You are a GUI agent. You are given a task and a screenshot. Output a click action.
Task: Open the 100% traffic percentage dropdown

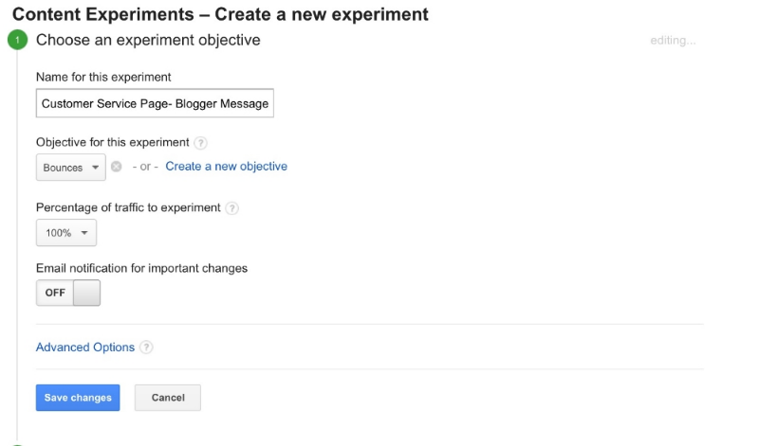coord(66,233)
